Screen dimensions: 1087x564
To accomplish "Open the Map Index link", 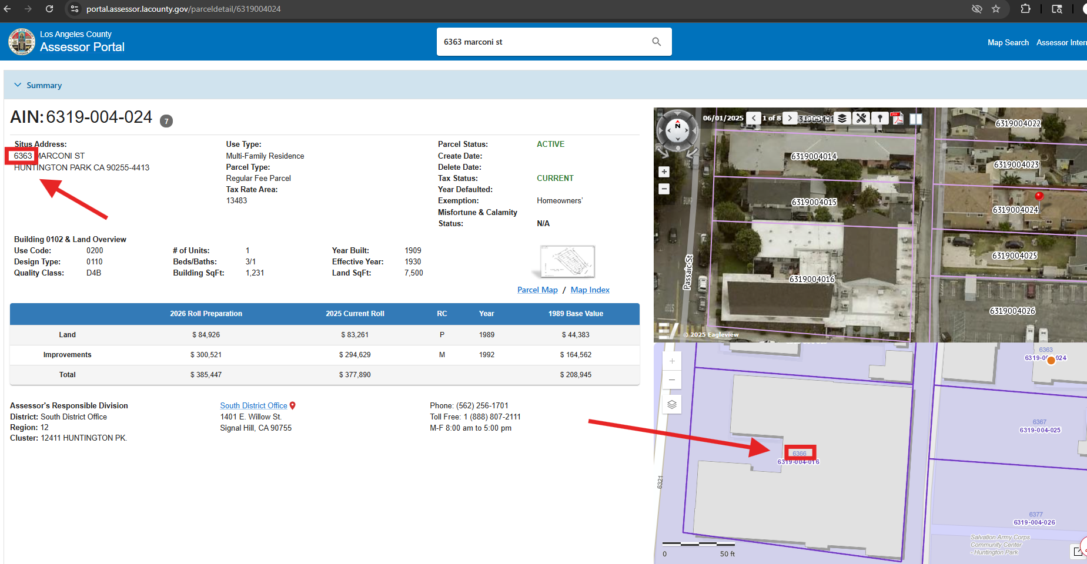I will click(x=590, y=290).
